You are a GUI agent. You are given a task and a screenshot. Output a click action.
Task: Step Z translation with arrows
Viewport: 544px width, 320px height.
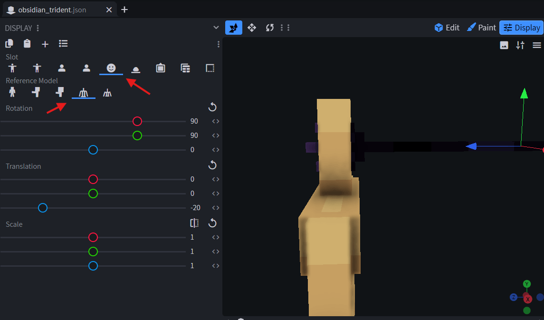[x=216, y=208]
